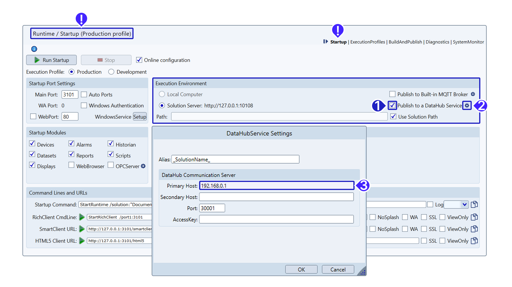
Task: Enable SSL on the RichClient row
Action: (x=424, y=217)
